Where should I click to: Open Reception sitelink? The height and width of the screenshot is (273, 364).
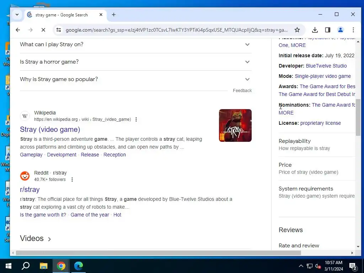[114, 155]
